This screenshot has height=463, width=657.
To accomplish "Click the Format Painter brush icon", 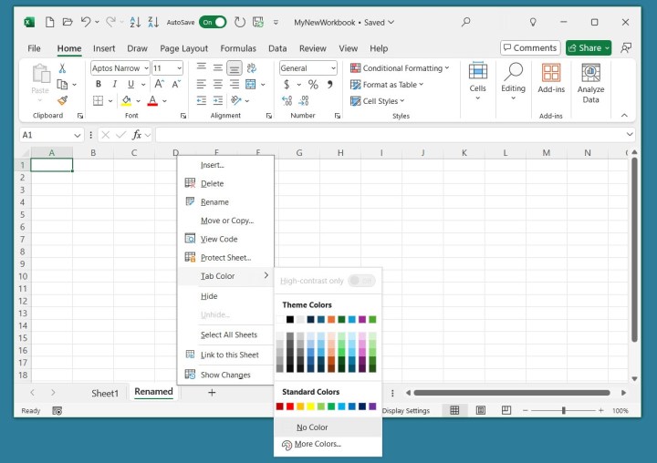I will coord(62,100).
